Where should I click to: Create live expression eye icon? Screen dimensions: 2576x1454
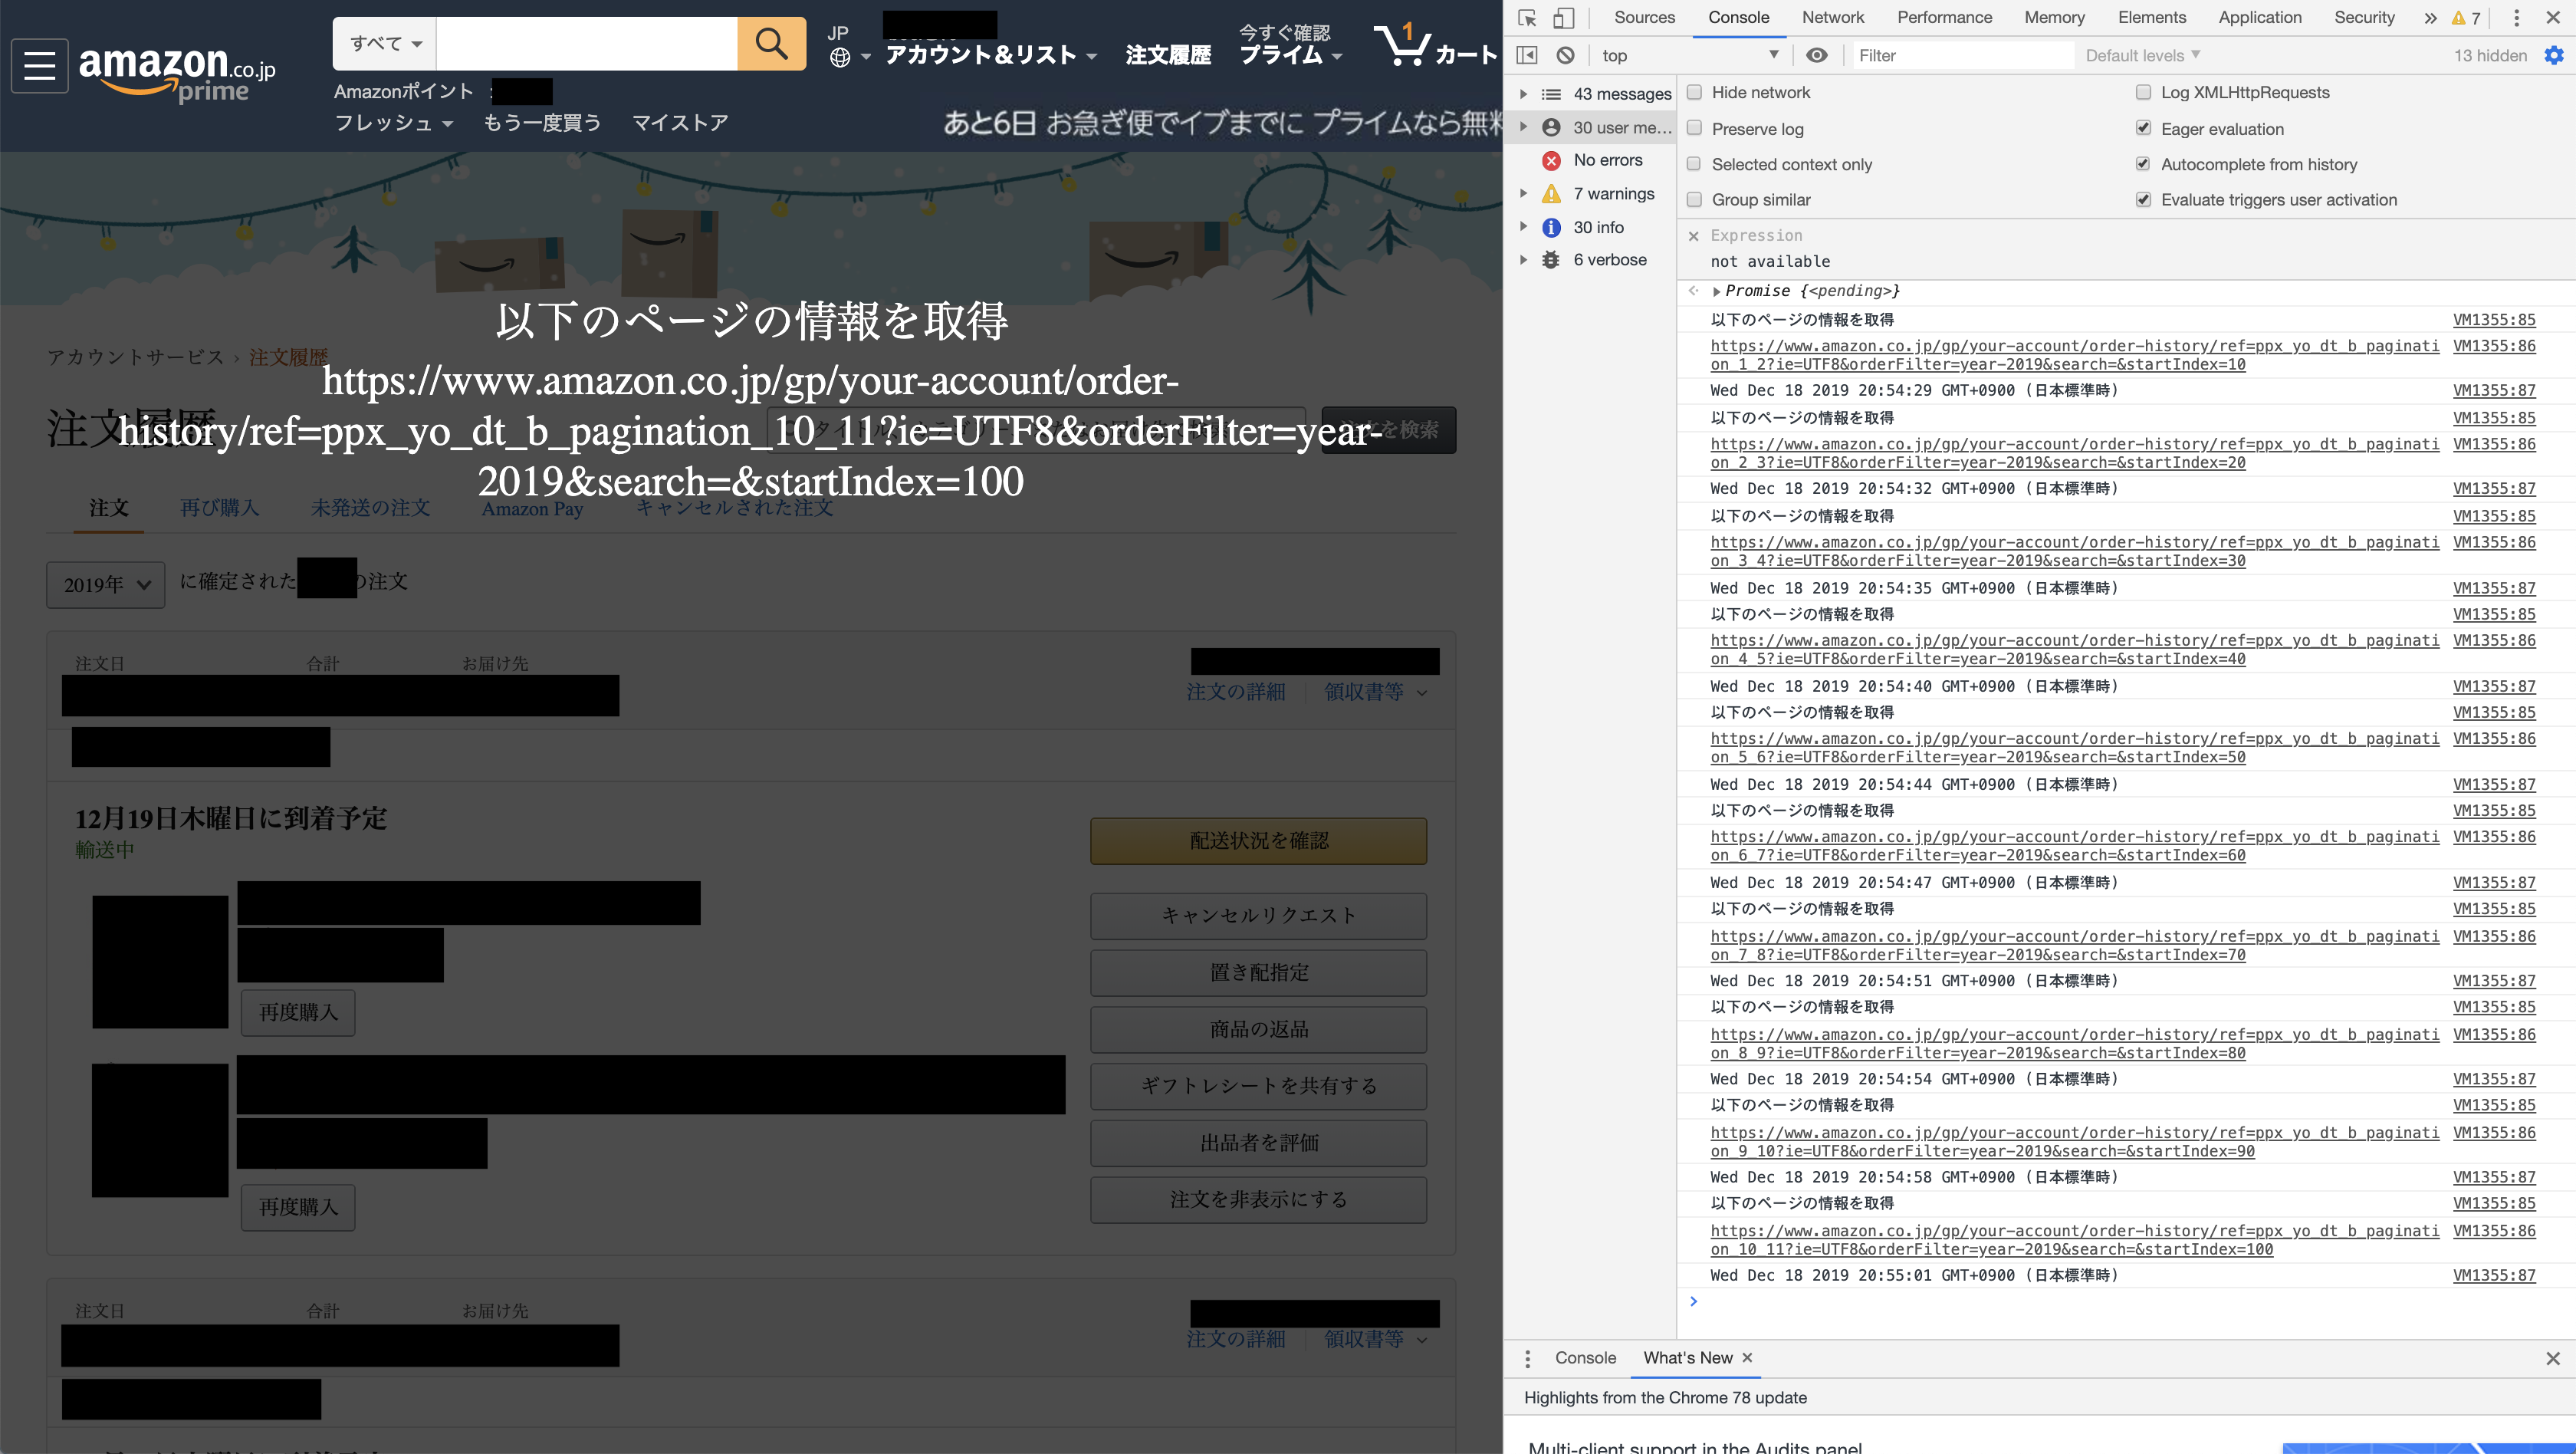point(1816,55)
